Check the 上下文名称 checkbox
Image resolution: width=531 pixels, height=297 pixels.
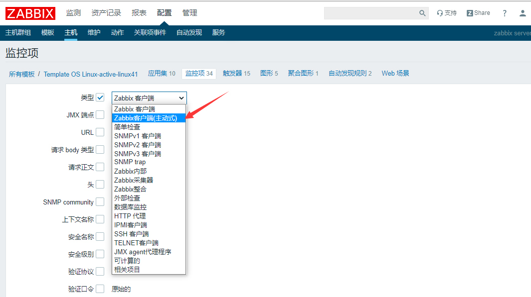point(100,219)
